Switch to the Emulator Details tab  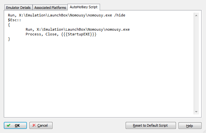(18, 8)
